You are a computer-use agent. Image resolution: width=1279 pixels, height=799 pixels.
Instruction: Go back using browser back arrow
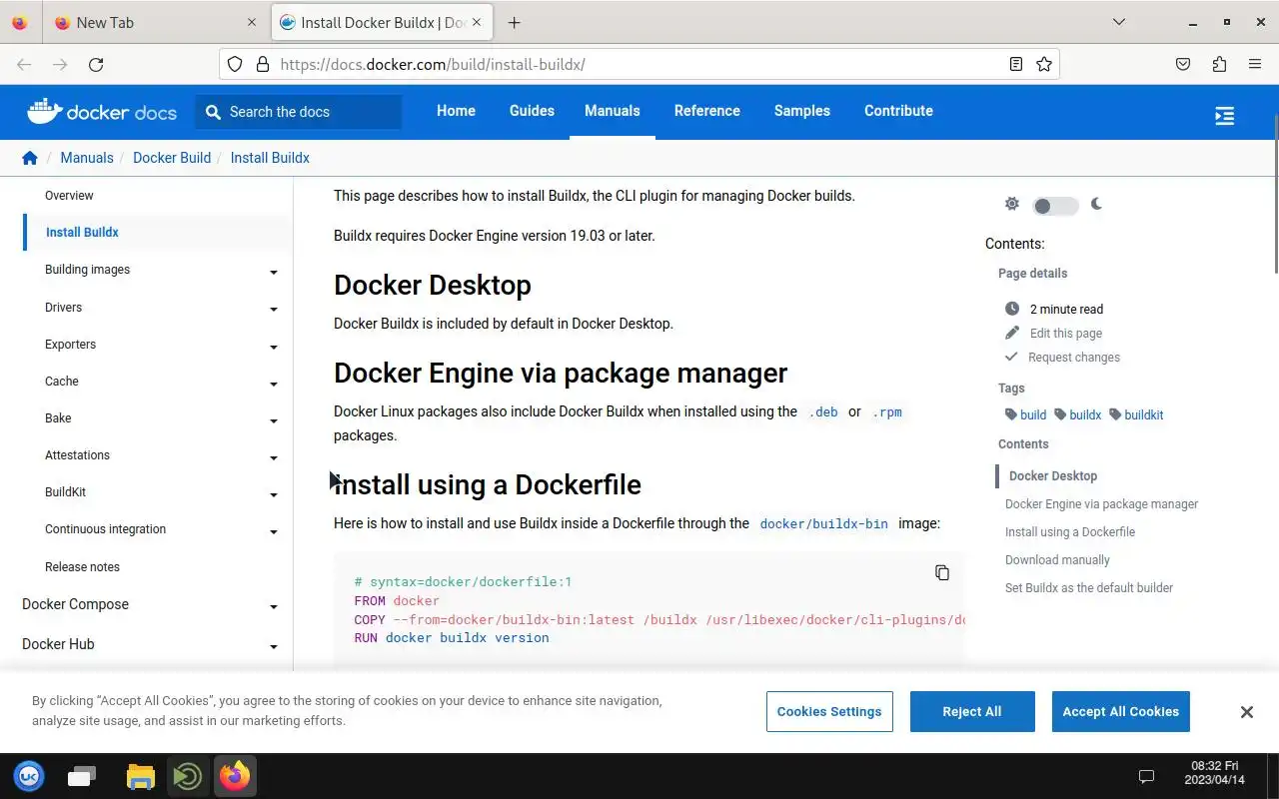tap(24, 64)
